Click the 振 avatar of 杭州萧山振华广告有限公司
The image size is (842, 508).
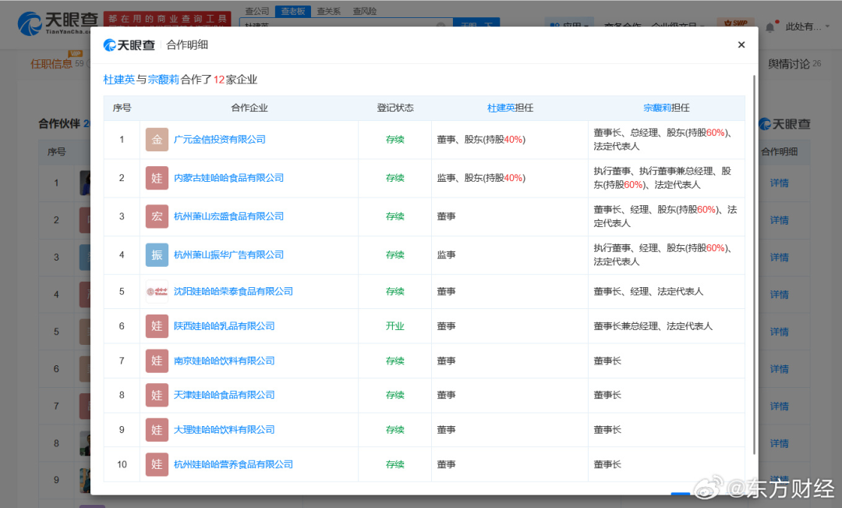point(157,254)
